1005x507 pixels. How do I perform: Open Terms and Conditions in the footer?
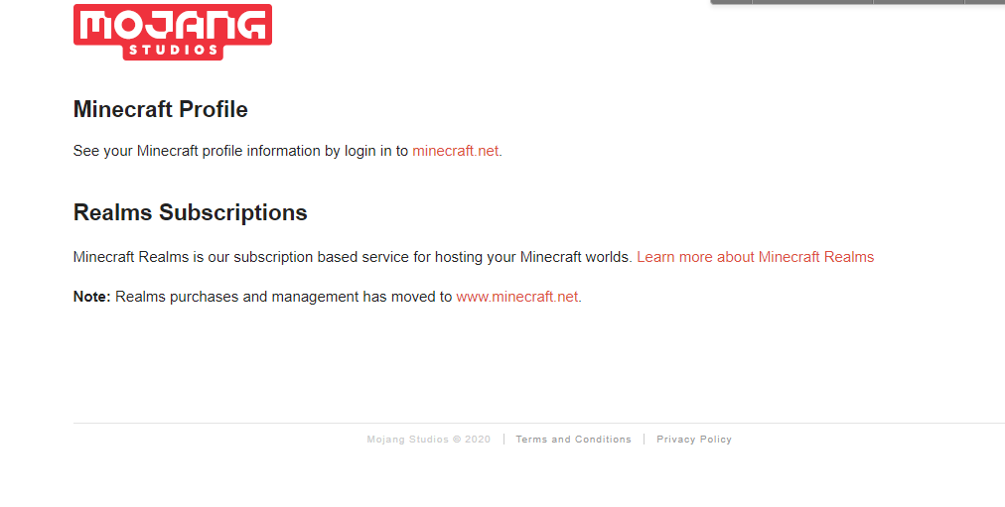(x=574, y=440)
